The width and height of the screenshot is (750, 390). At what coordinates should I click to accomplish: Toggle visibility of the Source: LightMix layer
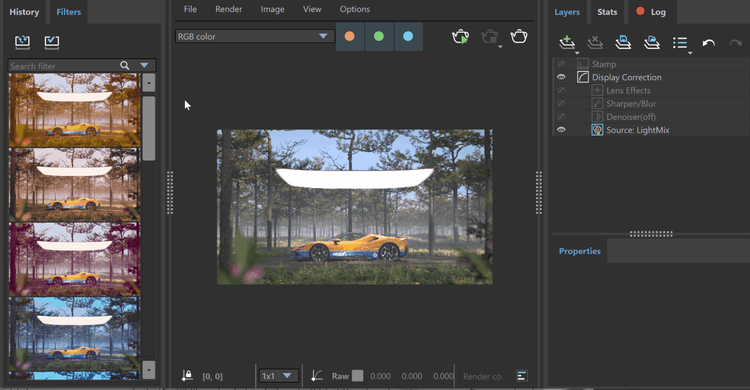561,130
